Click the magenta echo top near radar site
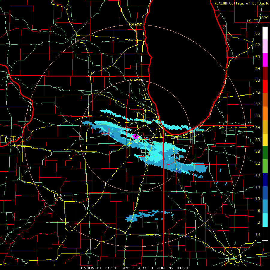Viewport: 270px width, 270px height. tap(135, 136)
